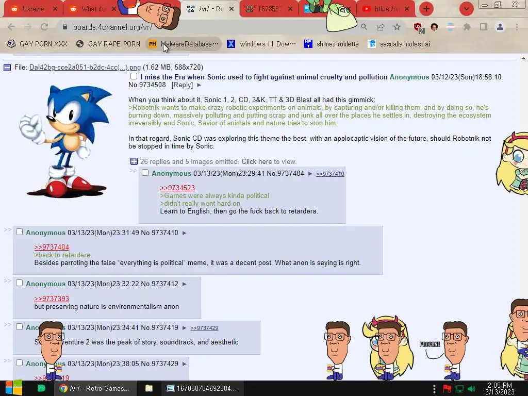This screenshot has width=528, height=396.
Task: Collapse the Sonic thread with minus icon
Action: 7,68
